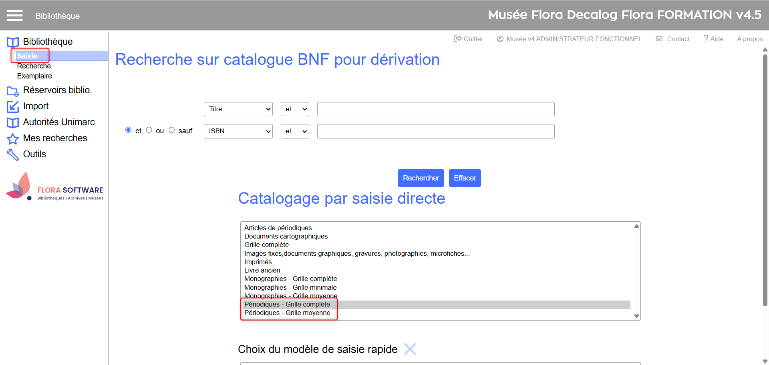
Task: Click the Mes recherches star icon
Action: pos(12,139)
